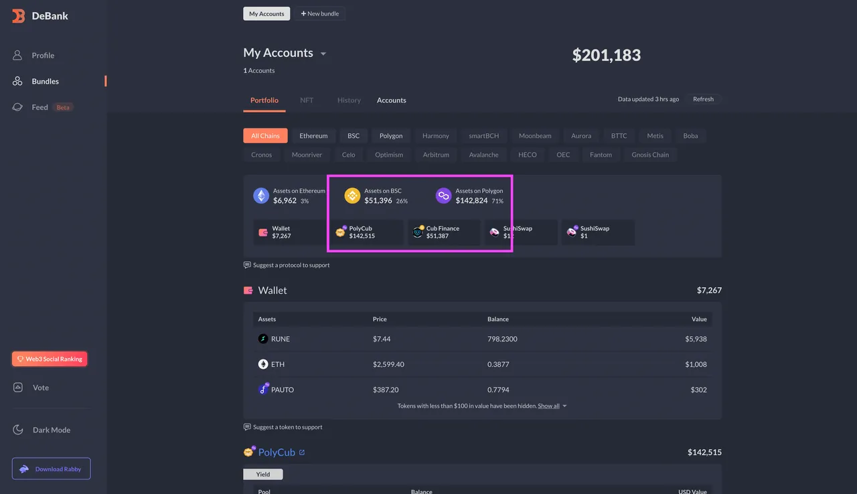Open the SushiSwap $1 protocol card
This screenshot has width=857, height=494.
(x=598, y=232)
